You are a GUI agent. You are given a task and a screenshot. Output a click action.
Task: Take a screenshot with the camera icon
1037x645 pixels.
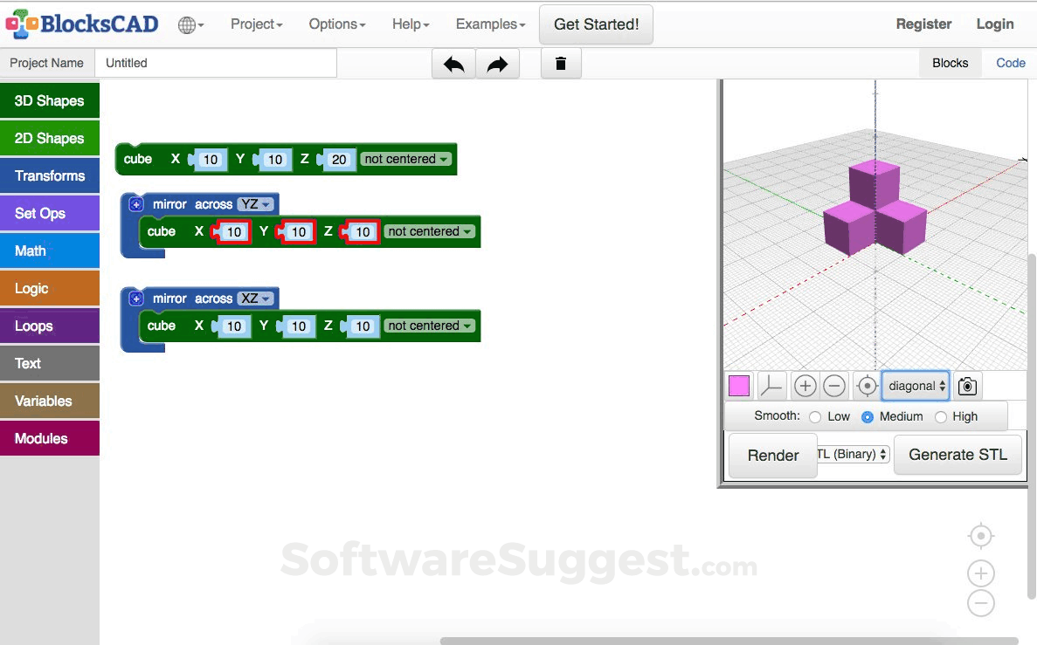tap(967, 385)
